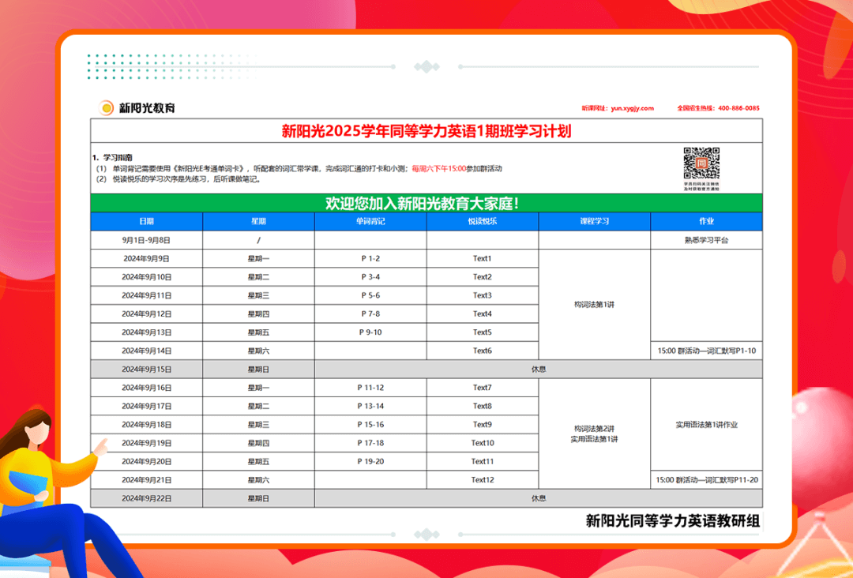Click 星期日 in the 9月15日 row
The image size is (853, 578).
pos(258,370)
